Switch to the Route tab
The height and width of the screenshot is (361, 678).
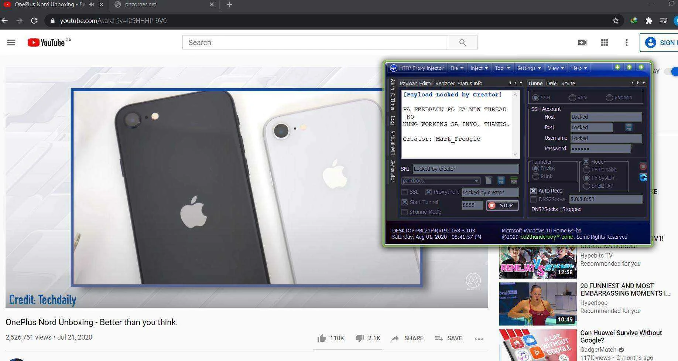[x=568, y=84]
